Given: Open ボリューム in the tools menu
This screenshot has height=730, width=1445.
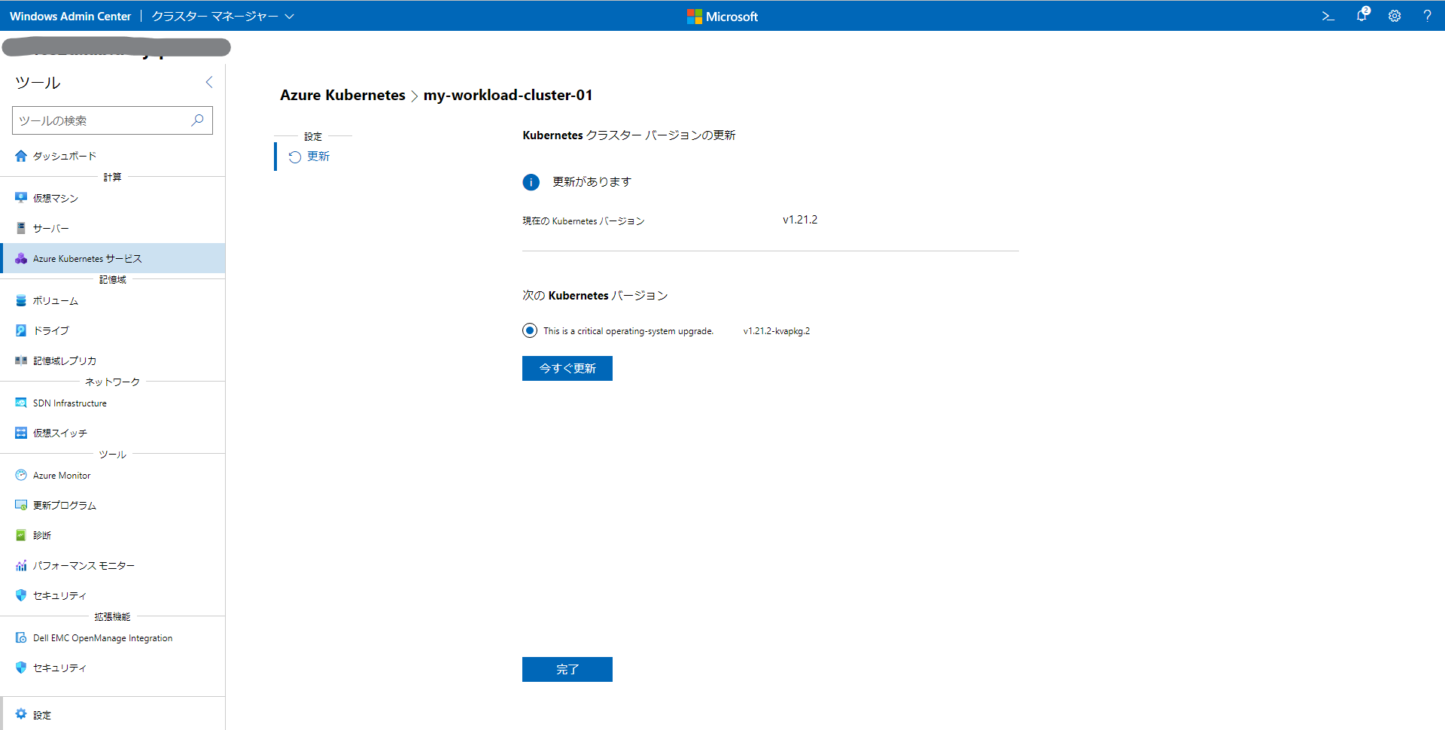Looking at the screenshot, I should (113, 300).
